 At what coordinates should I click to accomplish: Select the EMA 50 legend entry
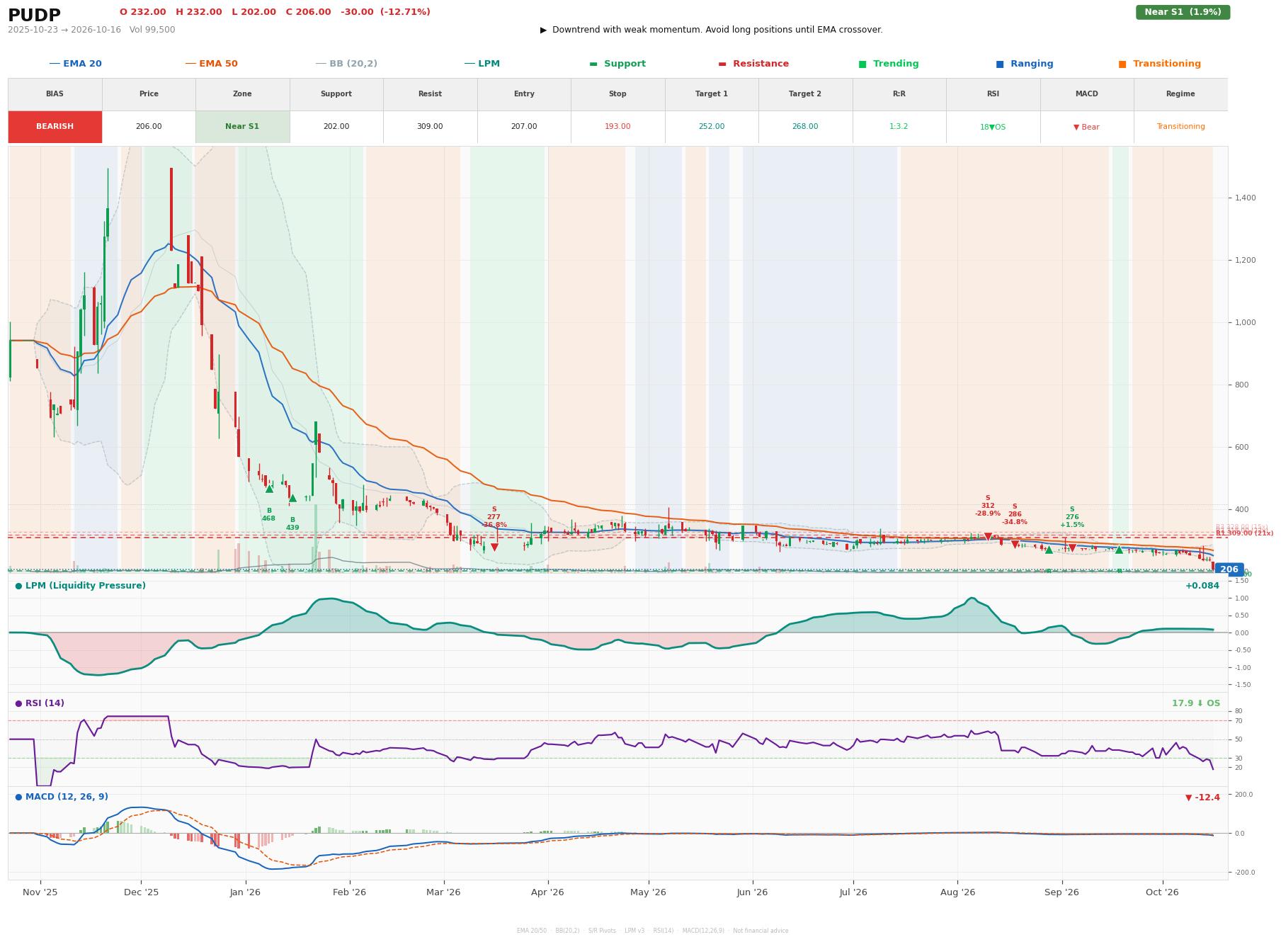211,64
